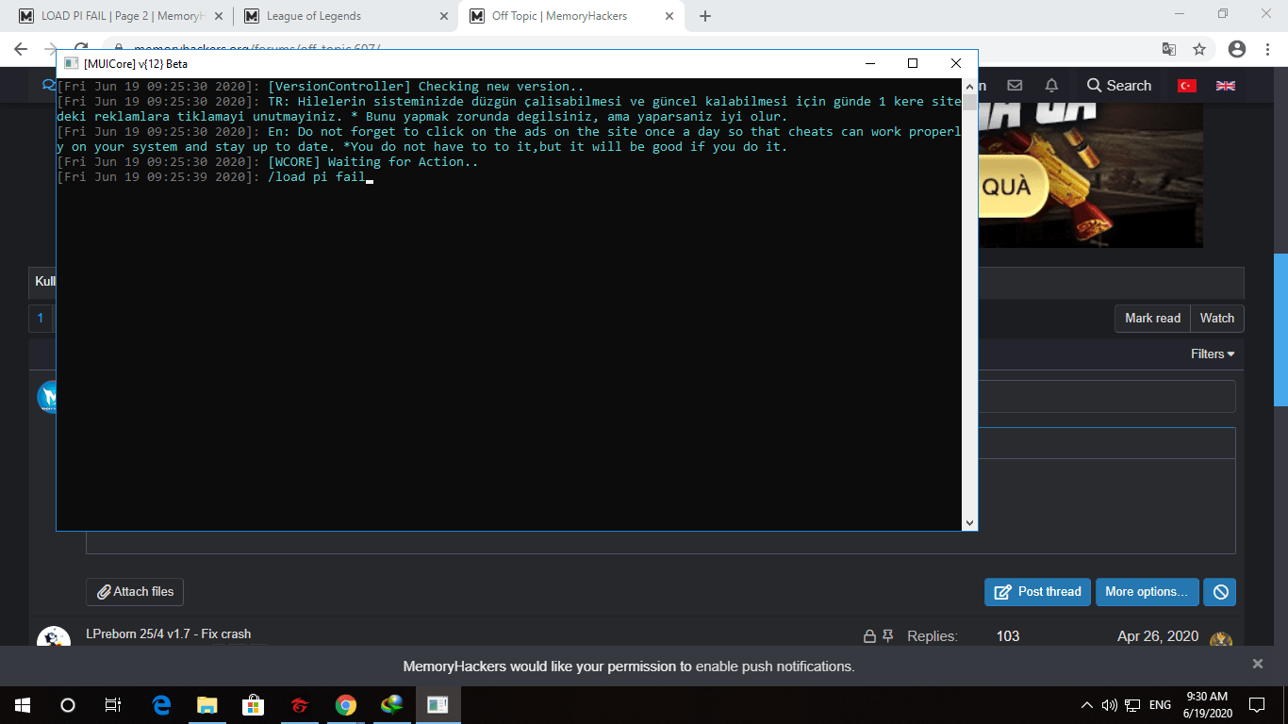Open the Windows Action Center icon
This screenshot has height=724, width=1288.
[1257, 704]
